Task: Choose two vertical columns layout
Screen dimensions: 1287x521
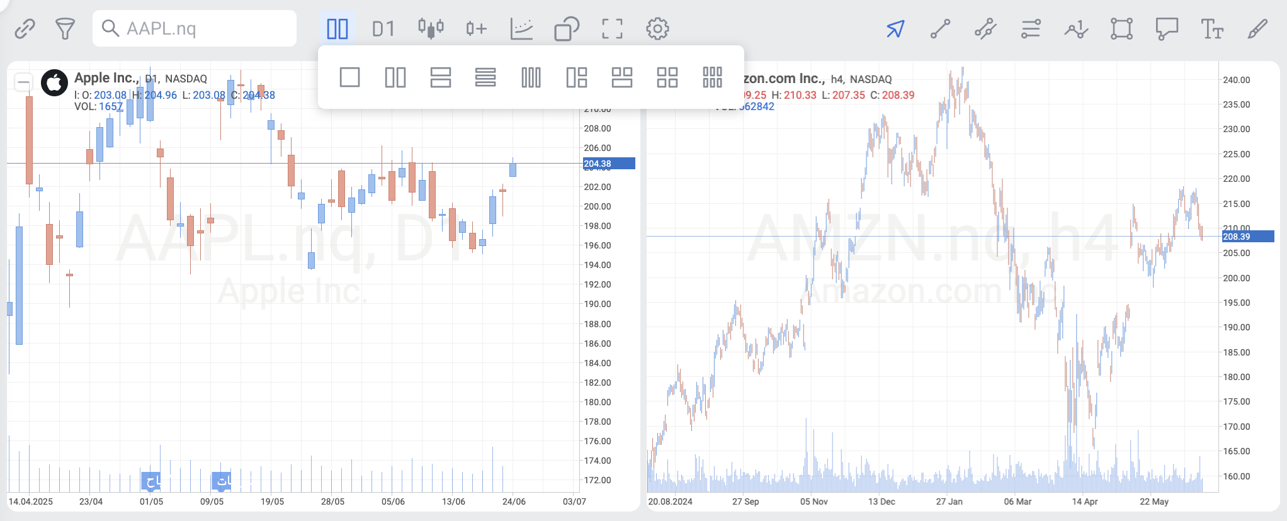Action: (395, 77)
